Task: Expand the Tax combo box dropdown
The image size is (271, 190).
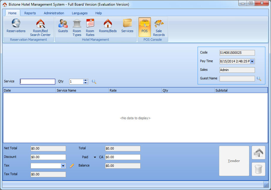Action: tap(63, 166)
